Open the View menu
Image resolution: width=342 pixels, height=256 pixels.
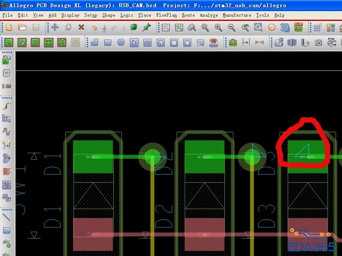38,15
